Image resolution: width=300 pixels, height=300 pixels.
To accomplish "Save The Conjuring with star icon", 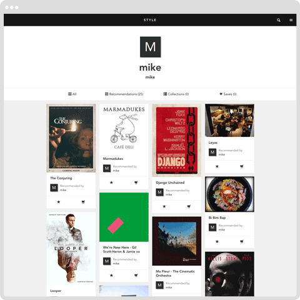I will point(59,202).
